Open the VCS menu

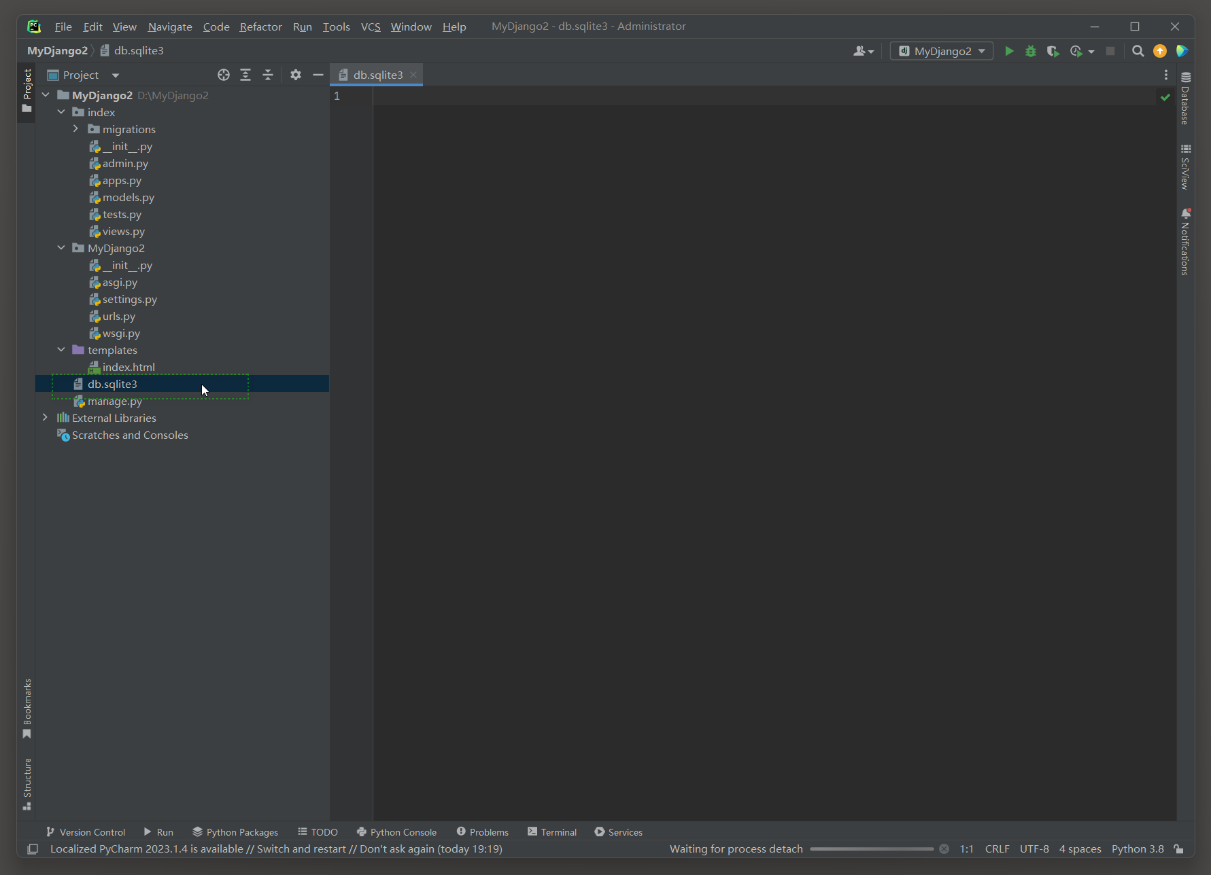coord(371,26)
